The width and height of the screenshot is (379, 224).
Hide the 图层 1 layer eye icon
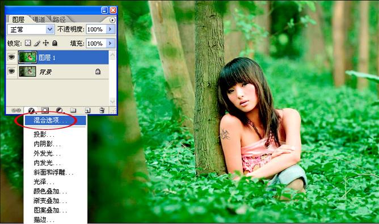click(x=11, y=57)
